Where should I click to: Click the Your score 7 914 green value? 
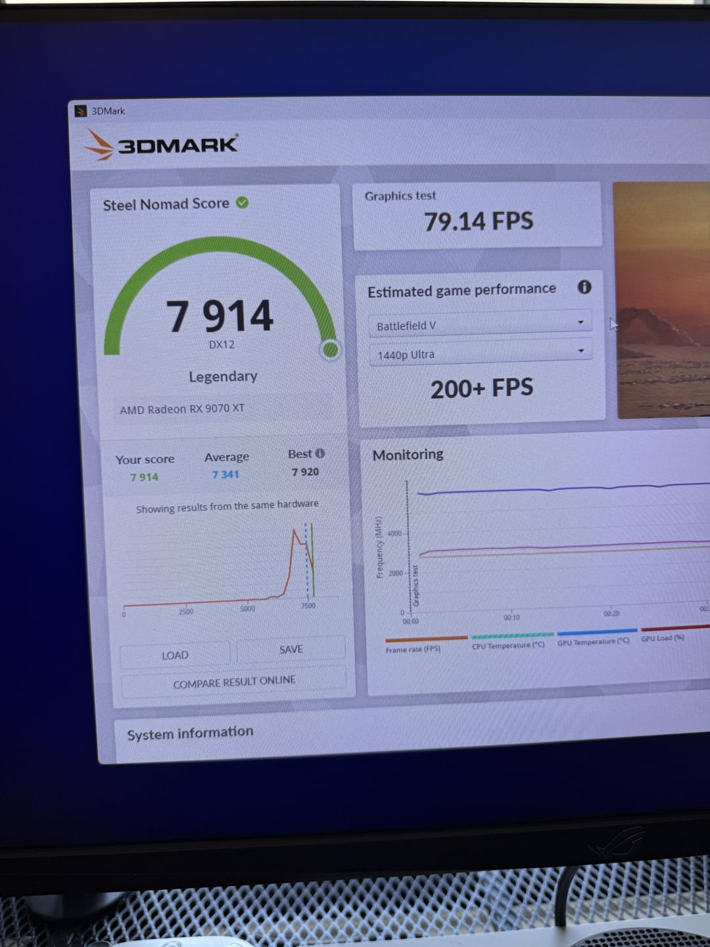click(x=144, y=477)
